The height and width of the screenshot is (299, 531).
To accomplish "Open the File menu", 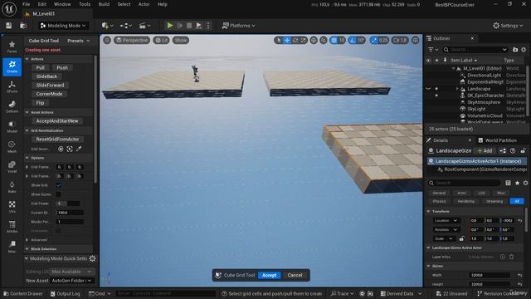I will pos(26,4).
